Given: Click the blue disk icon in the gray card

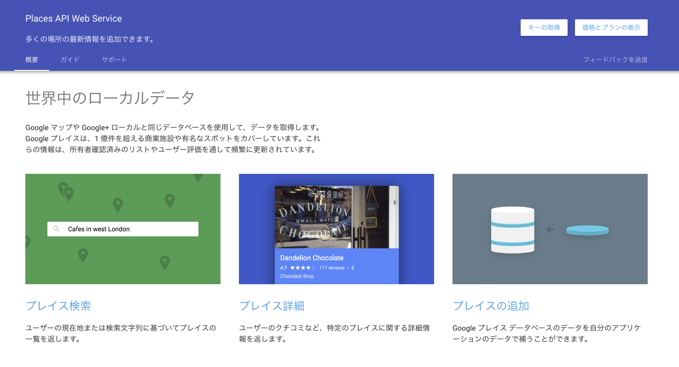Looking at the screenshot, I should tap(587, 230).
